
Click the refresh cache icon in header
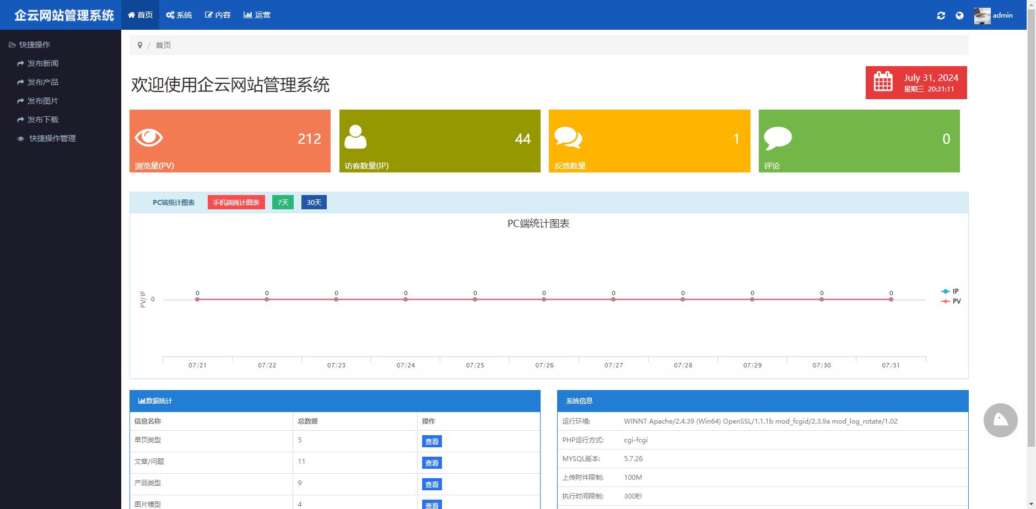(941, 15)
